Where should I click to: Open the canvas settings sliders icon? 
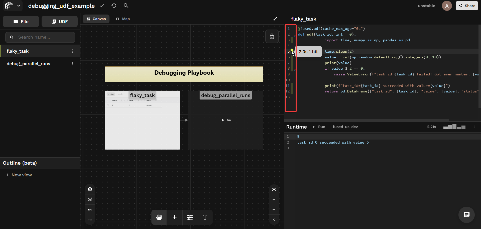tap(190, 217)
